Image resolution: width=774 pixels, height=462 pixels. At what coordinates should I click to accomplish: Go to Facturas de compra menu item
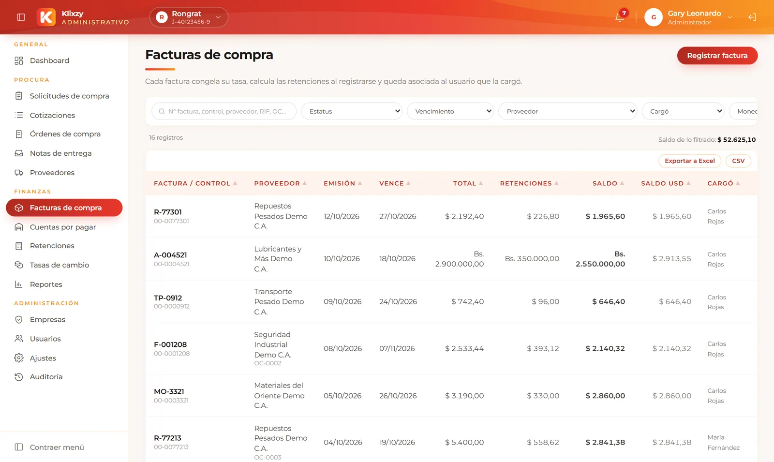tap(64, 208)
